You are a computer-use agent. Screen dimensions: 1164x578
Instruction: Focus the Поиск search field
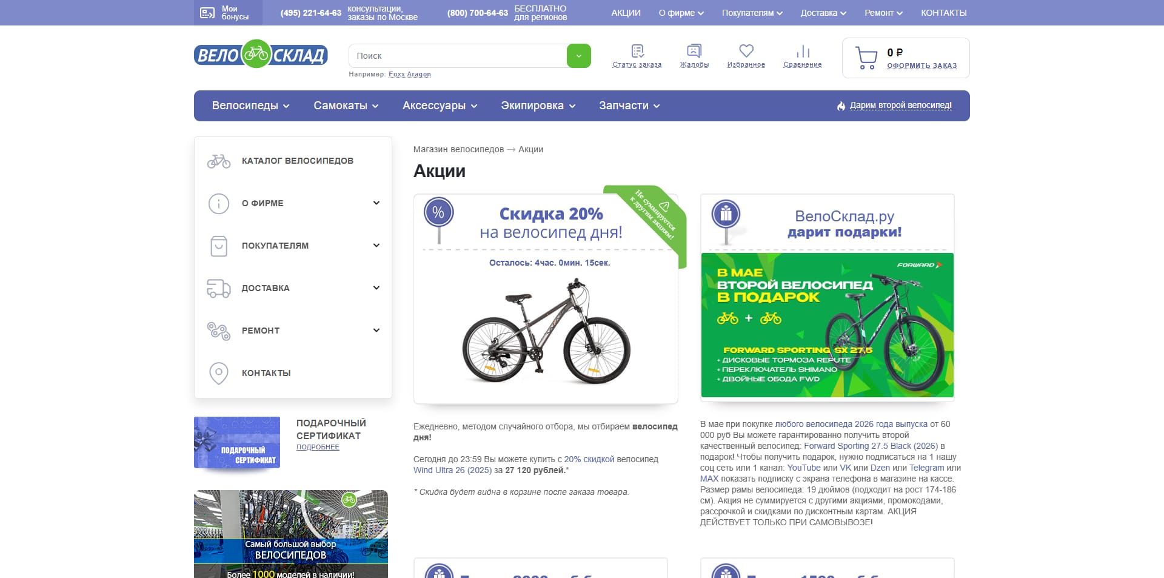[x=458, y=56]
